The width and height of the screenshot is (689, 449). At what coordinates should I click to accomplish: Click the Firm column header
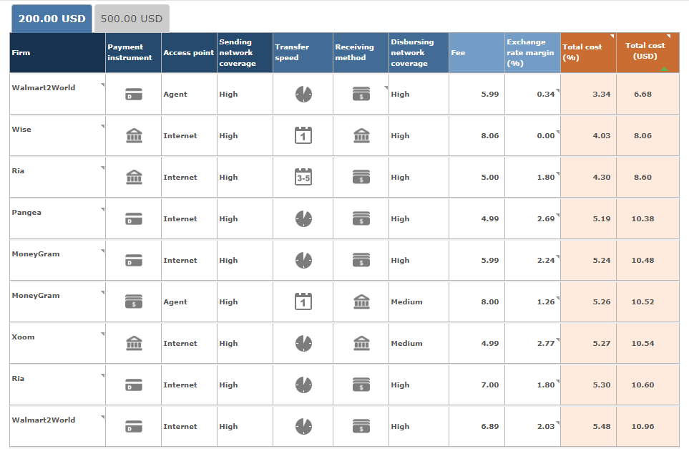click(x=57, y=52)
